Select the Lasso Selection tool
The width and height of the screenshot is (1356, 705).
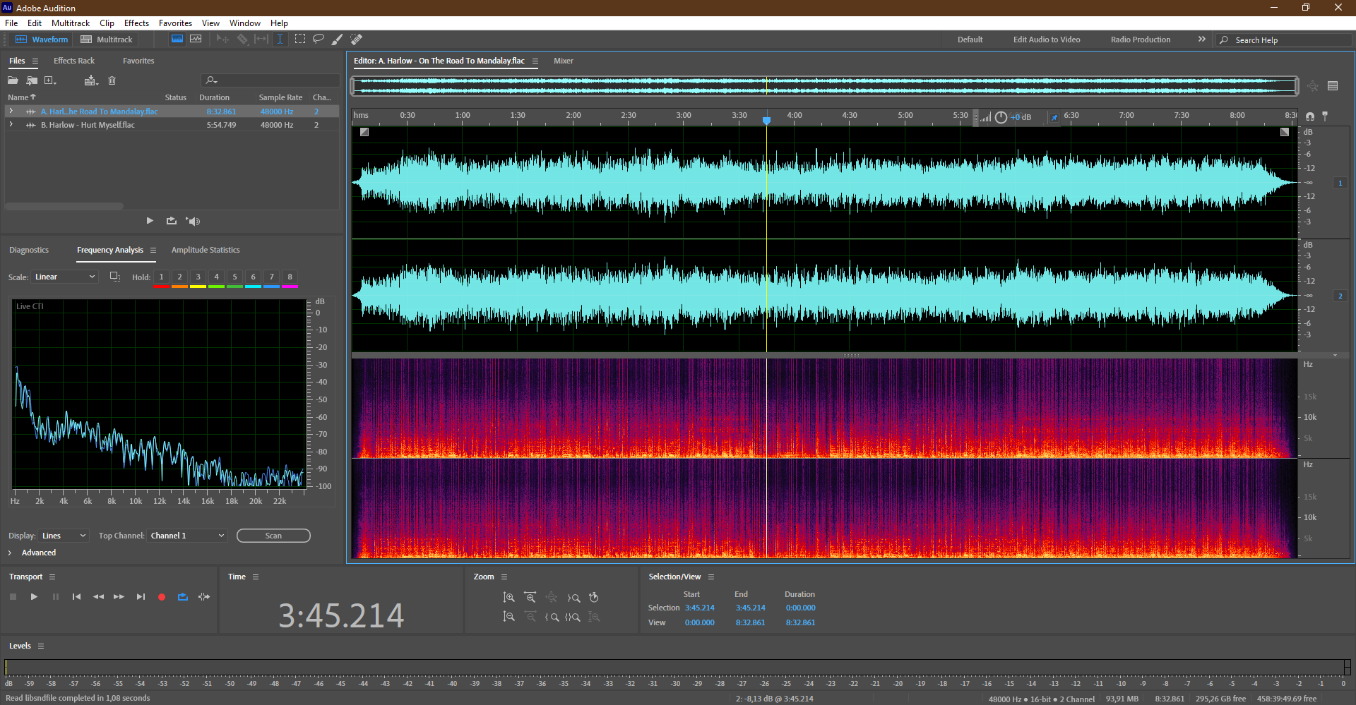[x=319, y=39]
